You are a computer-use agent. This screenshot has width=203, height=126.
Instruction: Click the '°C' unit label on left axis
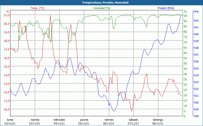8,12
